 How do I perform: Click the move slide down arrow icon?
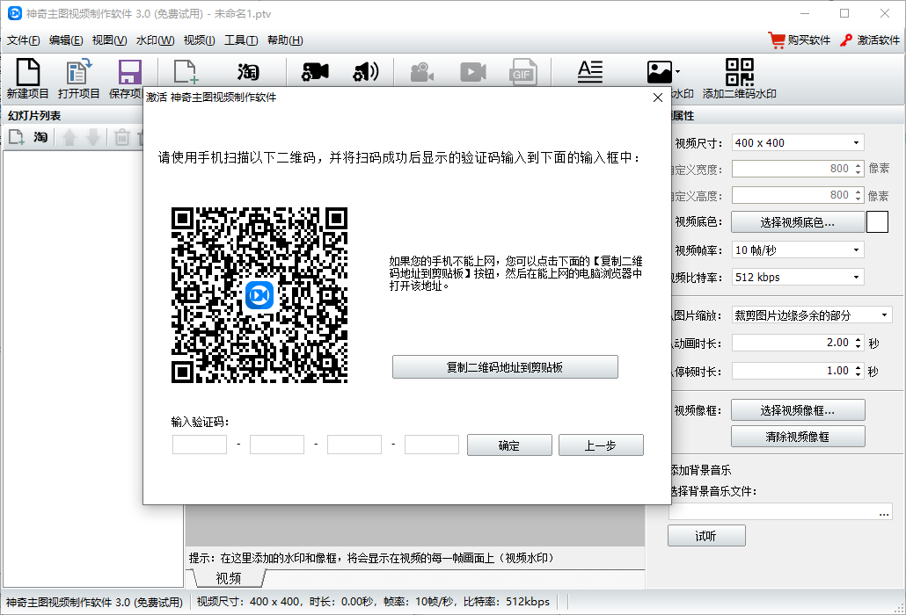click(93, 137)
